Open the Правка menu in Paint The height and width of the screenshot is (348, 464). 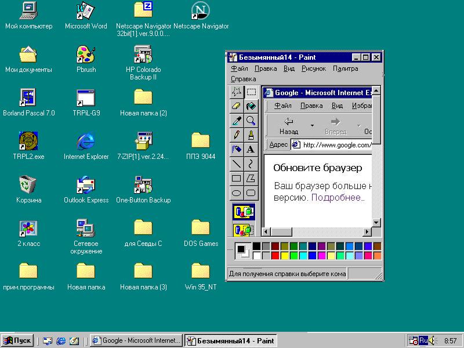[x=266, y=68]
